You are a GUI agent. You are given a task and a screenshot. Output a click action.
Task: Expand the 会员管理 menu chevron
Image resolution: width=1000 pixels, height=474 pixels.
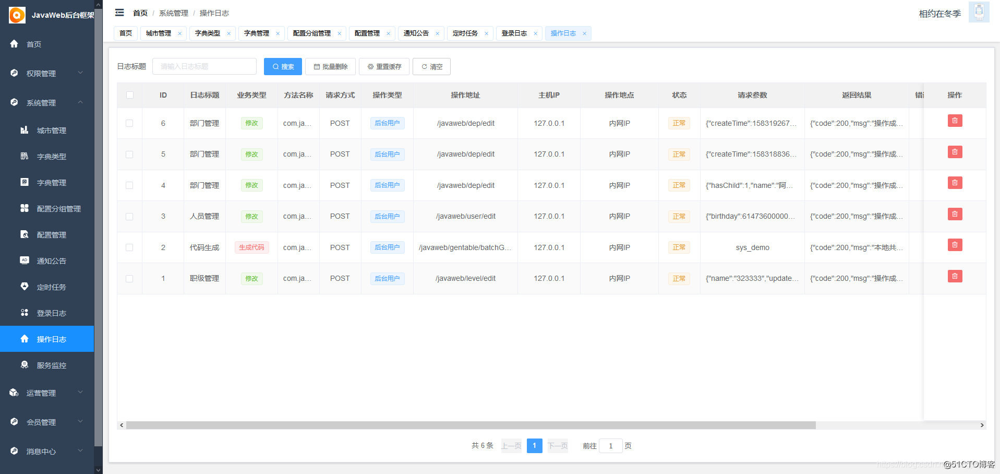(x=80, y=421)
